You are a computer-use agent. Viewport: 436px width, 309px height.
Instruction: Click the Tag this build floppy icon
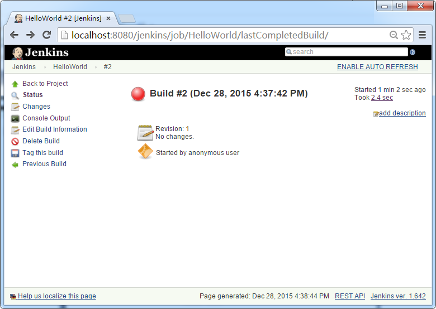(x=15, y=153)
